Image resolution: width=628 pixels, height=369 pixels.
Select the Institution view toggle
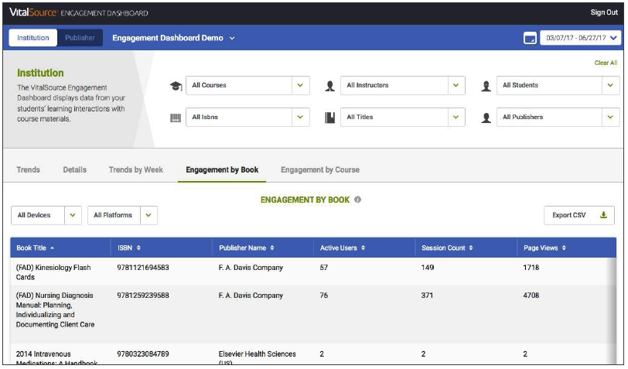(x=33, y=38)
